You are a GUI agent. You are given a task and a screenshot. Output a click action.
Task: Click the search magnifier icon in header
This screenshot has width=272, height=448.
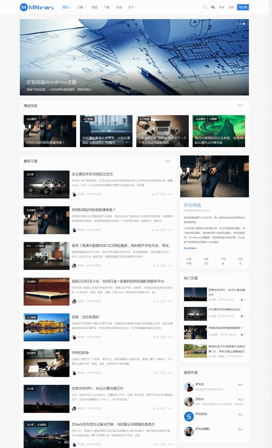pyautogui.click(x=205, y=7)
